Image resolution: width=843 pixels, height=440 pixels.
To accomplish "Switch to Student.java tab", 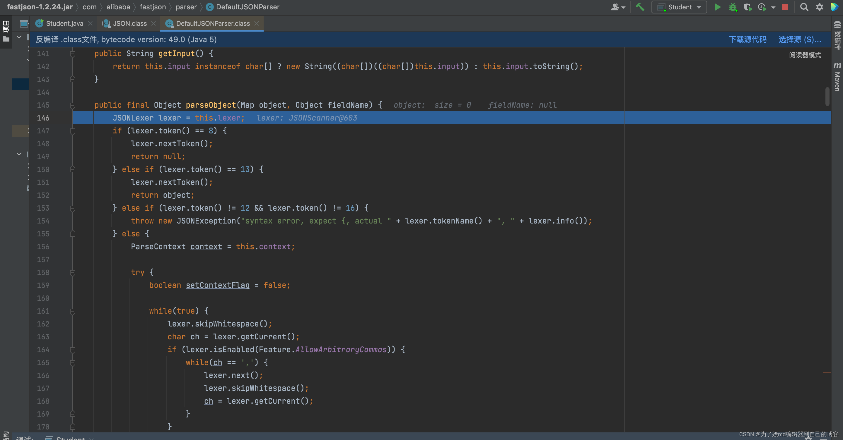I will 64,23.
